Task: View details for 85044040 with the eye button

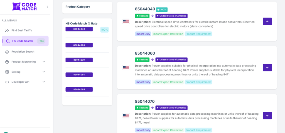Action: pyautogui.click(x=267, y=21)
